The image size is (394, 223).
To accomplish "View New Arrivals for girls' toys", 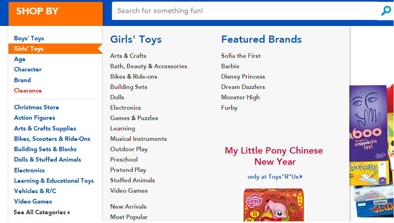I will [128, 207].
